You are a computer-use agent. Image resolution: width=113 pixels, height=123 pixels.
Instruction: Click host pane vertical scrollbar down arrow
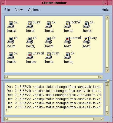coord(107,71)
